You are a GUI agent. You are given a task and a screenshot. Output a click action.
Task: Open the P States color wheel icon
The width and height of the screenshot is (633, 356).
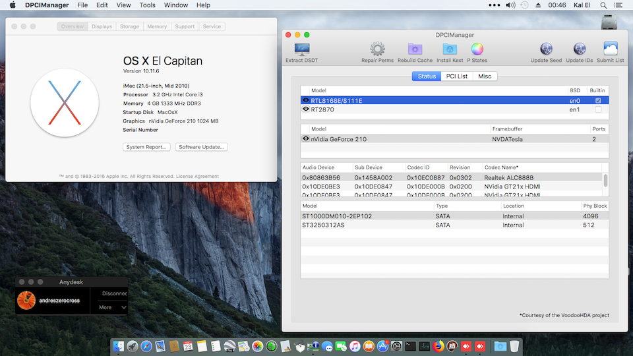477,49
